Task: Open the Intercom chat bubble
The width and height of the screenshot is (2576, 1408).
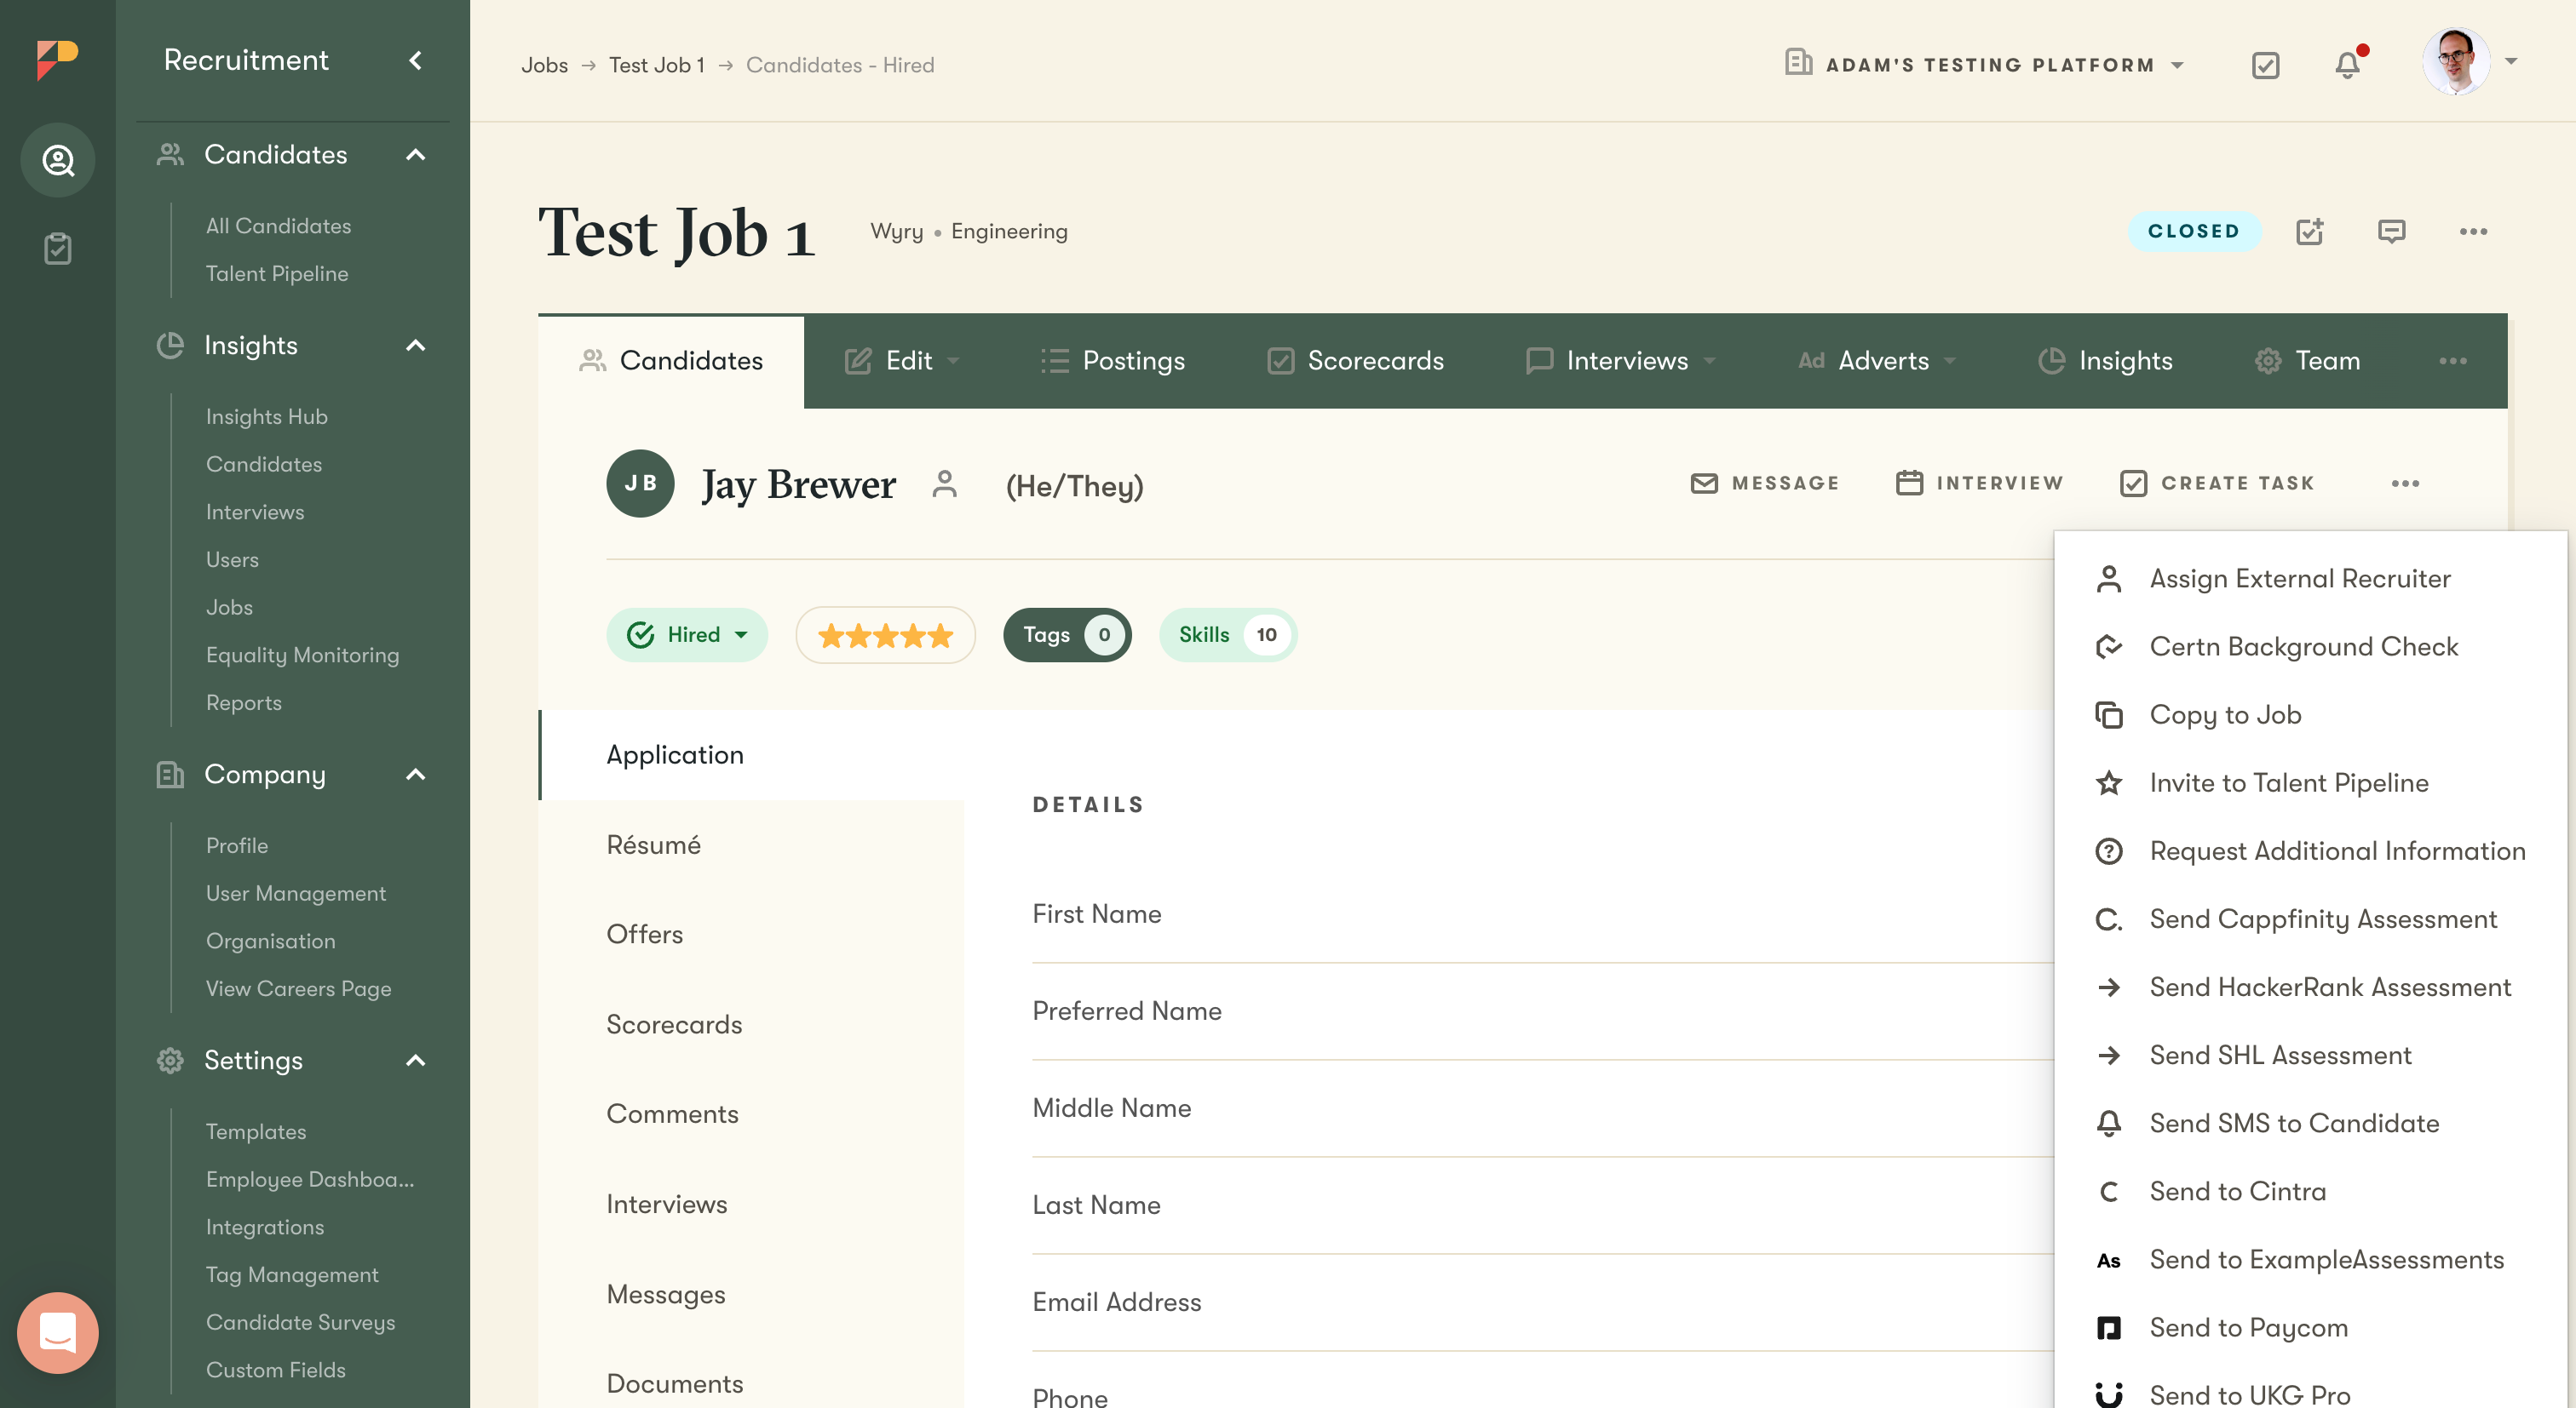Action: tap(57, 1332)
